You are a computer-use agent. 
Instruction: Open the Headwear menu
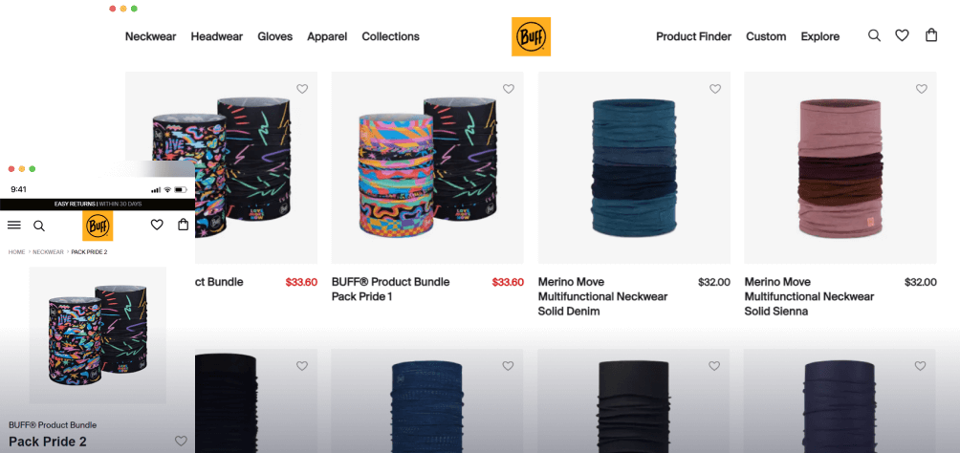tap(217, 36)
